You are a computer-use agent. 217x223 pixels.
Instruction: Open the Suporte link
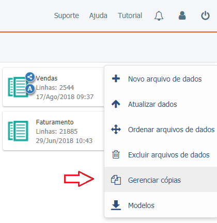pos(67,15)
